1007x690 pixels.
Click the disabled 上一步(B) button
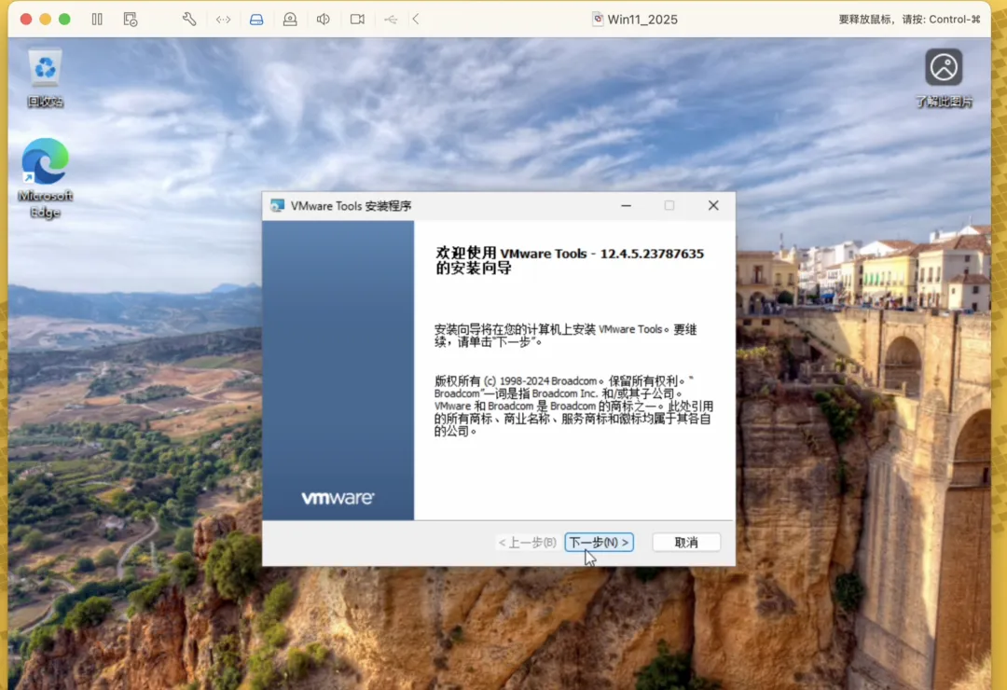pos(527,543)
